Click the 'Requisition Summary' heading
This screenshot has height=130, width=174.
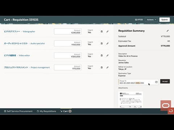132,31
